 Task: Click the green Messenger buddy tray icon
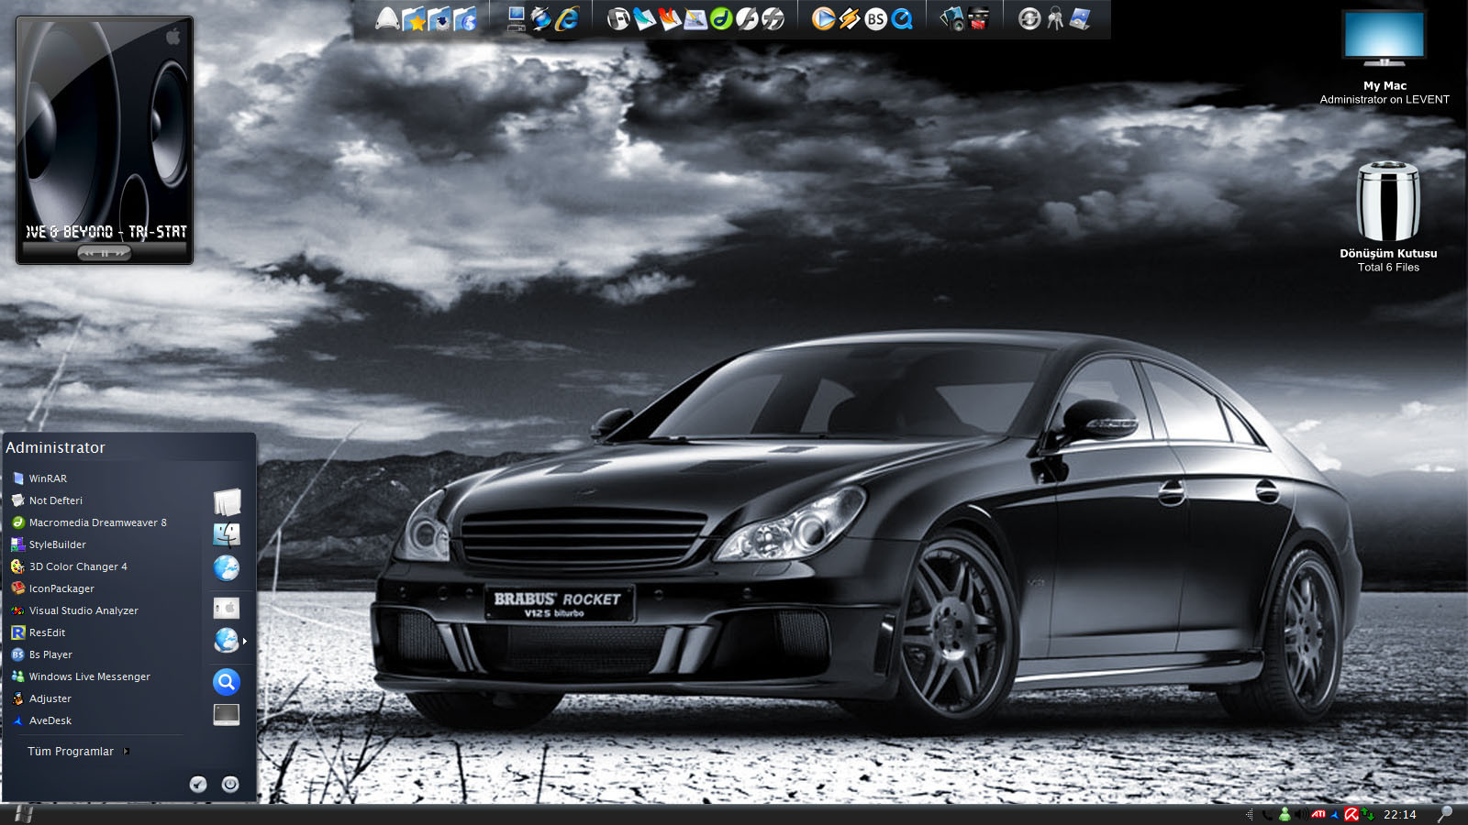pyautogui.click(x=1284, y=814)
